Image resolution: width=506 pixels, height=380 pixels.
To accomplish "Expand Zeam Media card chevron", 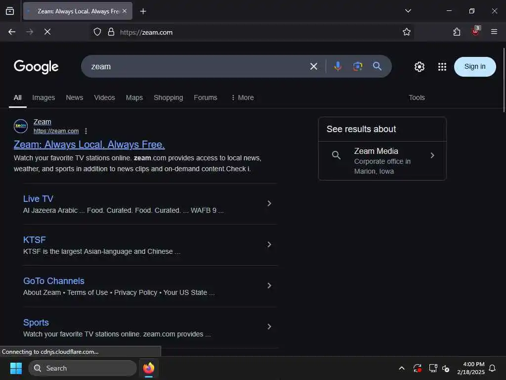I will tap(432, 155).
